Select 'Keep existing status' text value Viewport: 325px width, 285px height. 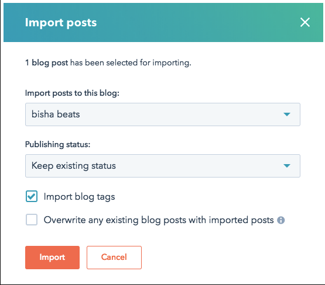(x=74, y=166)
